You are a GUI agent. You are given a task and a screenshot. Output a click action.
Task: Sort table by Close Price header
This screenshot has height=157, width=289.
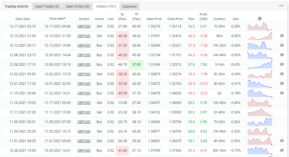[x=175, y=19]
